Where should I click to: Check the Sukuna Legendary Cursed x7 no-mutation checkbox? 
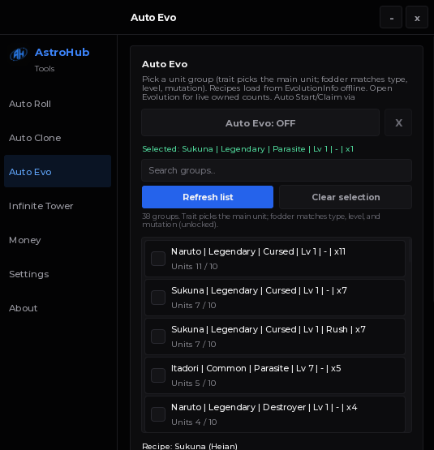pos(158,298)
